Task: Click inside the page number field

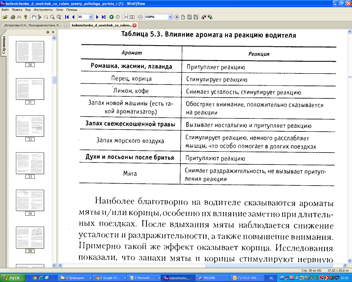Action: 83,17
